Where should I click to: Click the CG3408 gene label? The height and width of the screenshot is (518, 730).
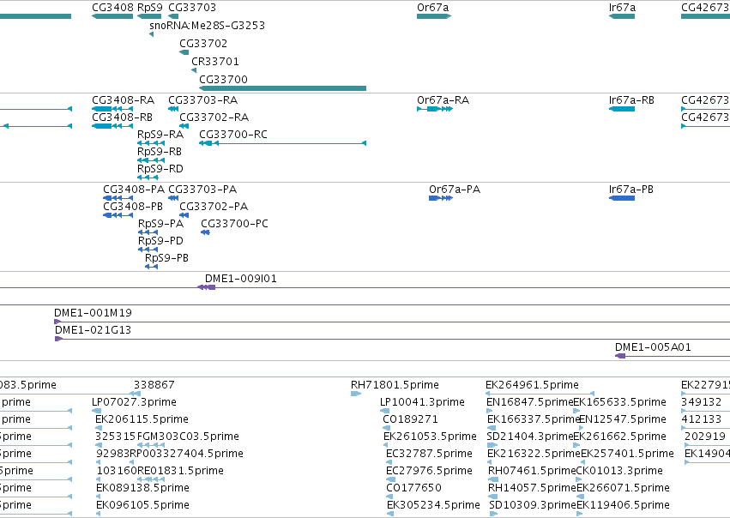[112, 8]
